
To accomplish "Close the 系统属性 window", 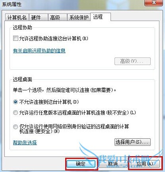I will (x=154, y=3).
